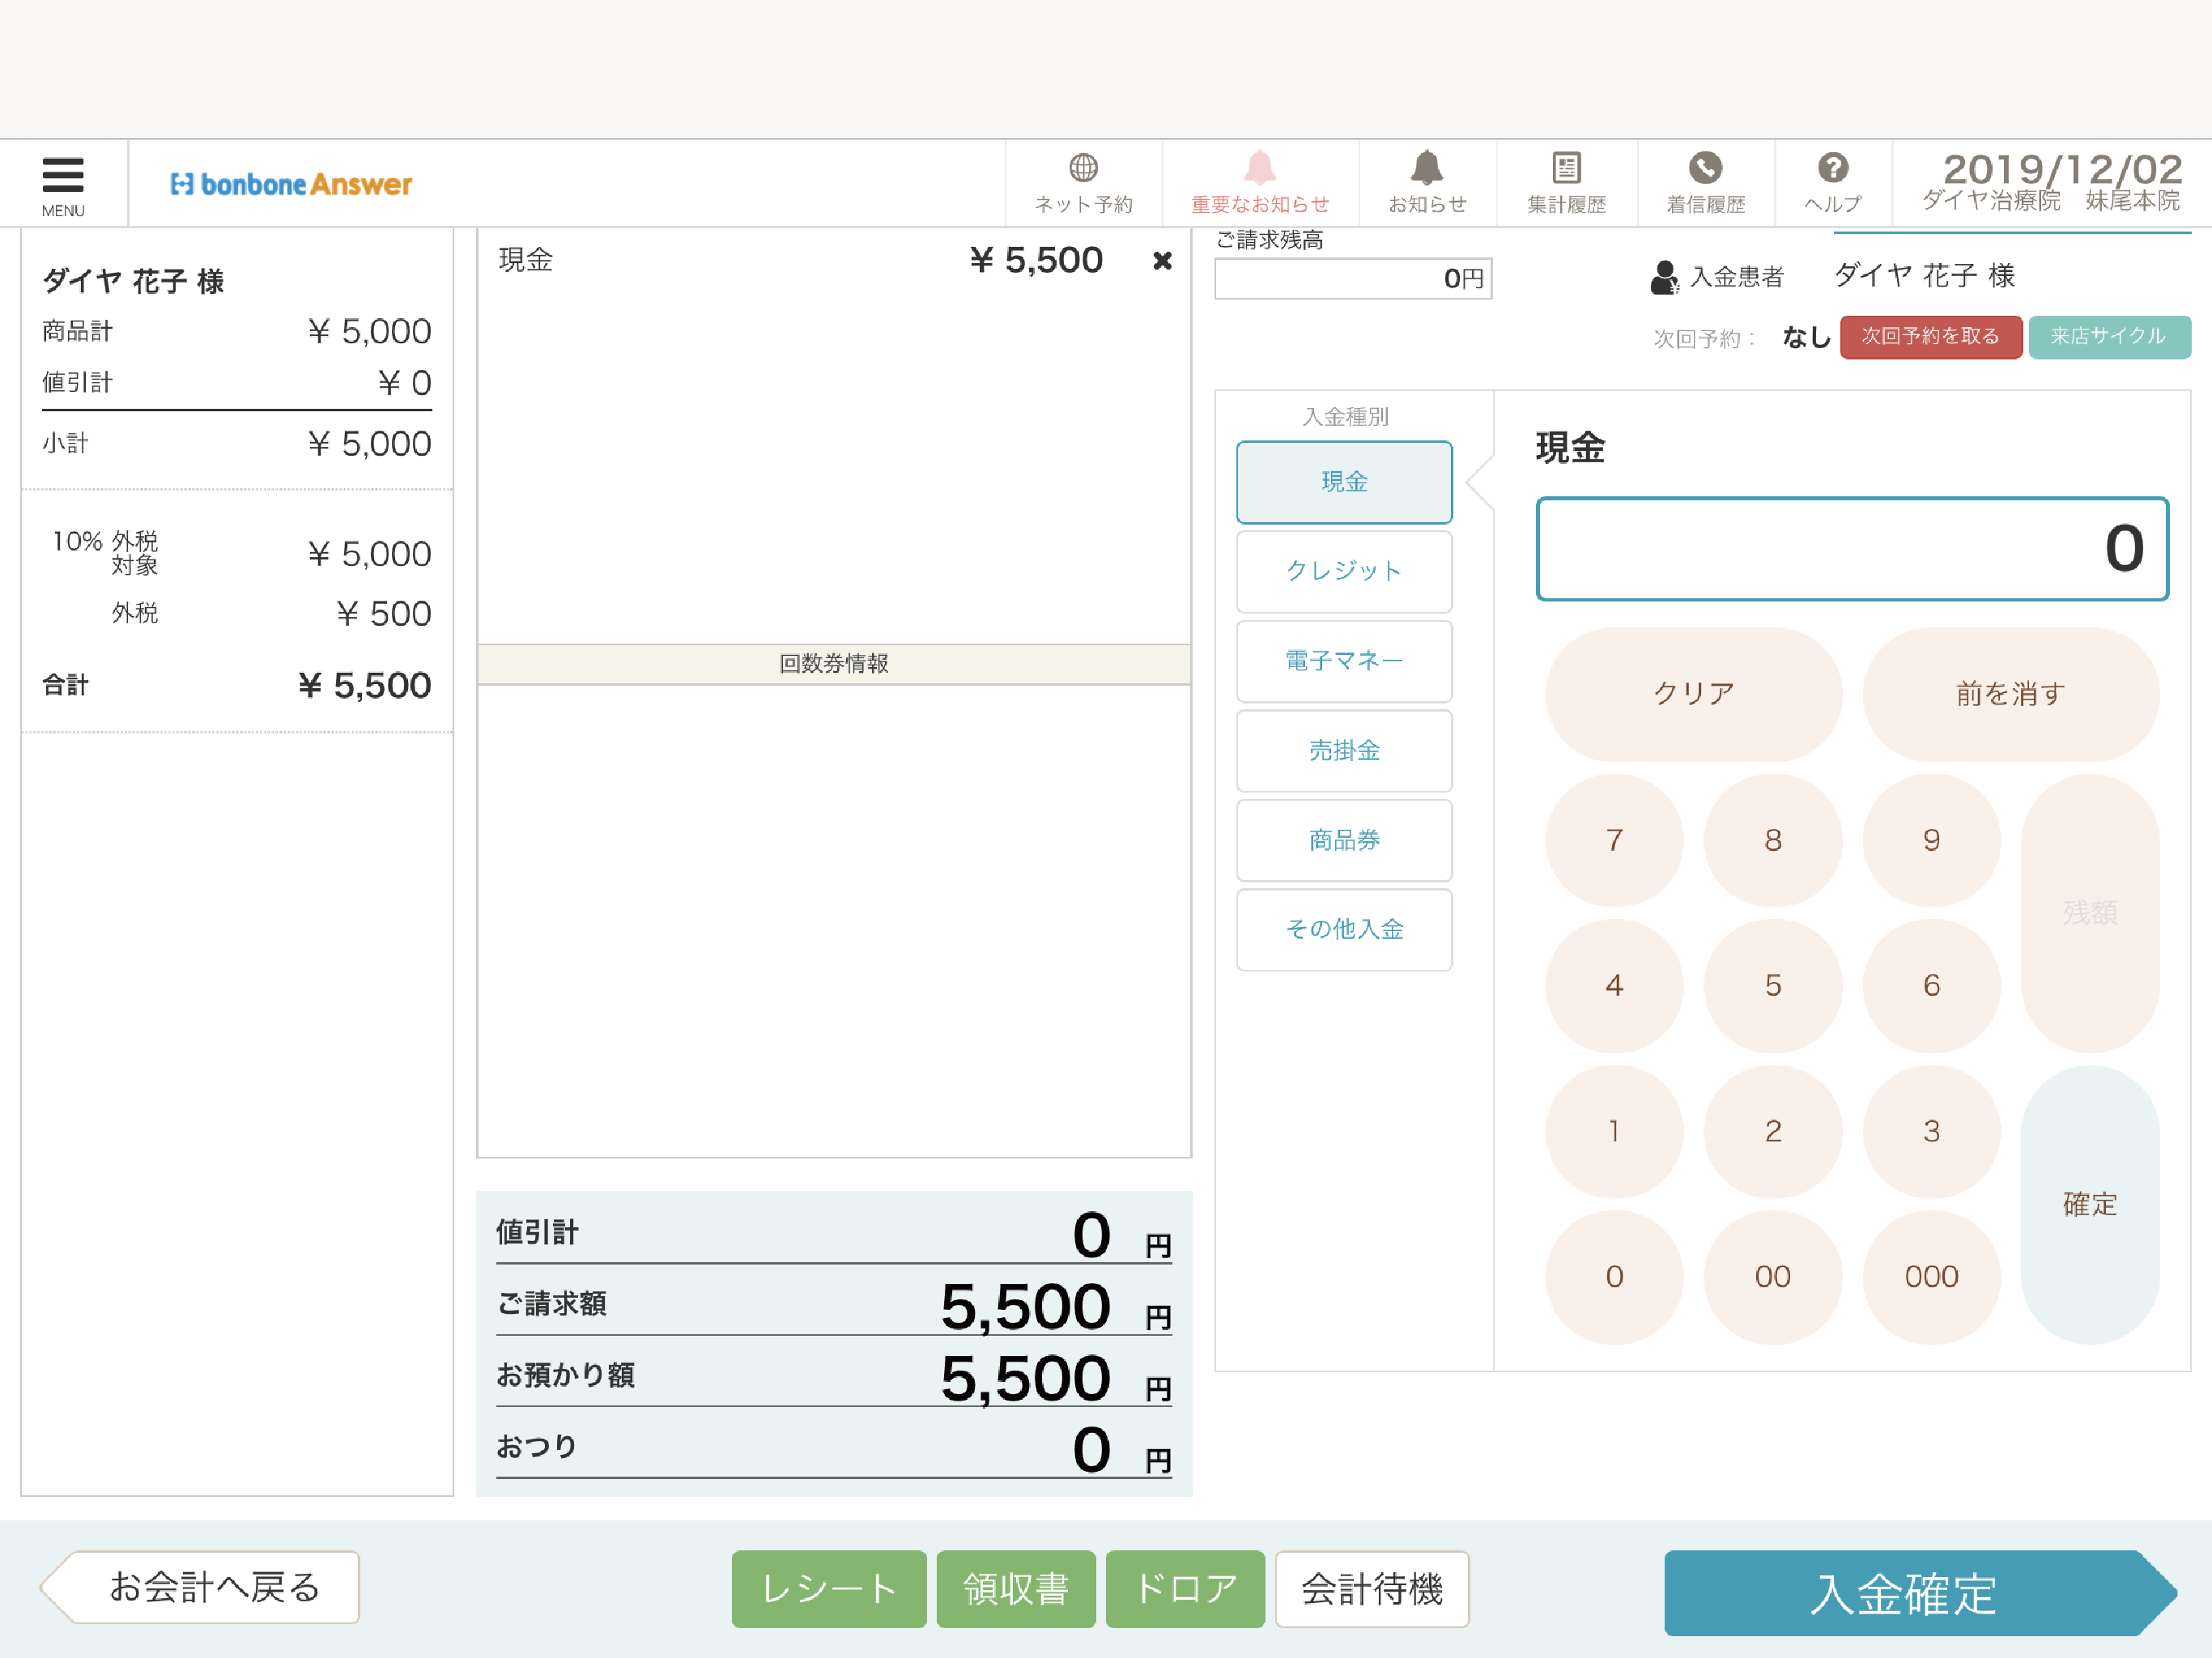Tap the クリア keypad button
Screen dimensions: 2212x1658
pyautogui.click(x=1693, y=694)
